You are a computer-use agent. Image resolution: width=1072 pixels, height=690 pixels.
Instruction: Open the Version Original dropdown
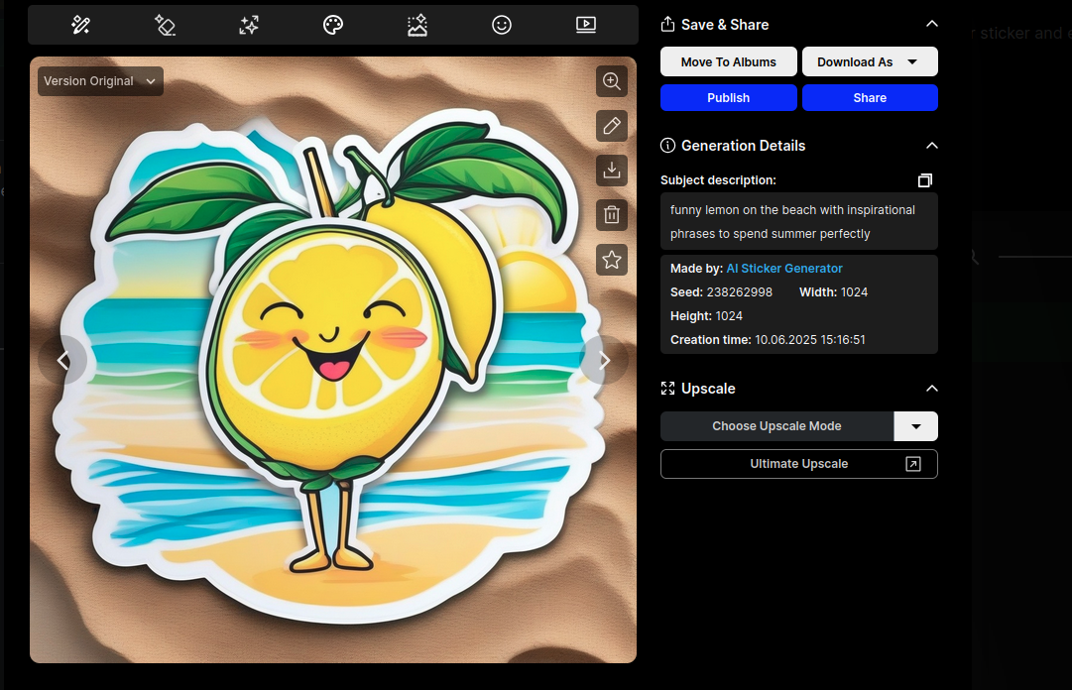[x=99, y=81]
